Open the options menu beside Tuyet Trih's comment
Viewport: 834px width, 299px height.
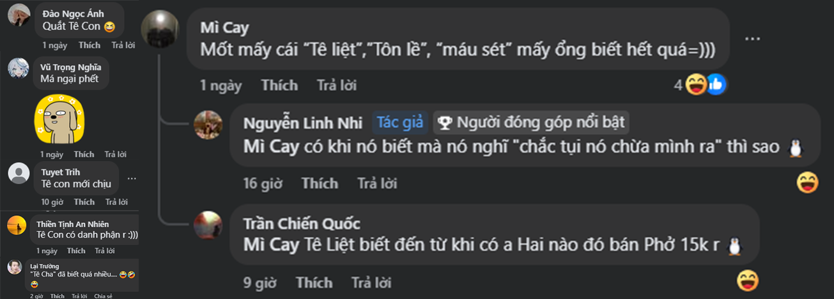tap(132, 178)
